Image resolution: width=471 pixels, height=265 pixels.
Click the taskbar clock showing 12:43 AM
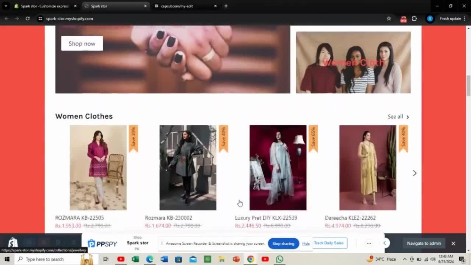pos(446,259)
